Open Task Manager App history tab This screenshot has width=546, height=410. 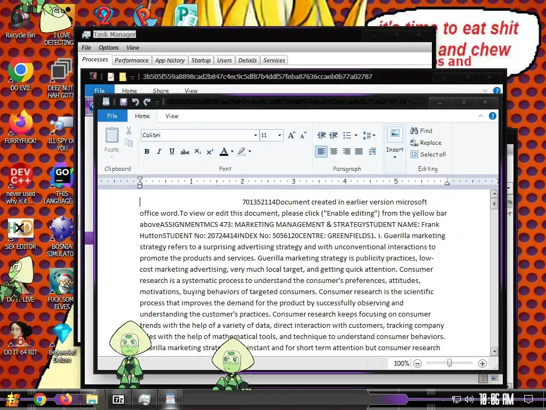coord(170,60)
